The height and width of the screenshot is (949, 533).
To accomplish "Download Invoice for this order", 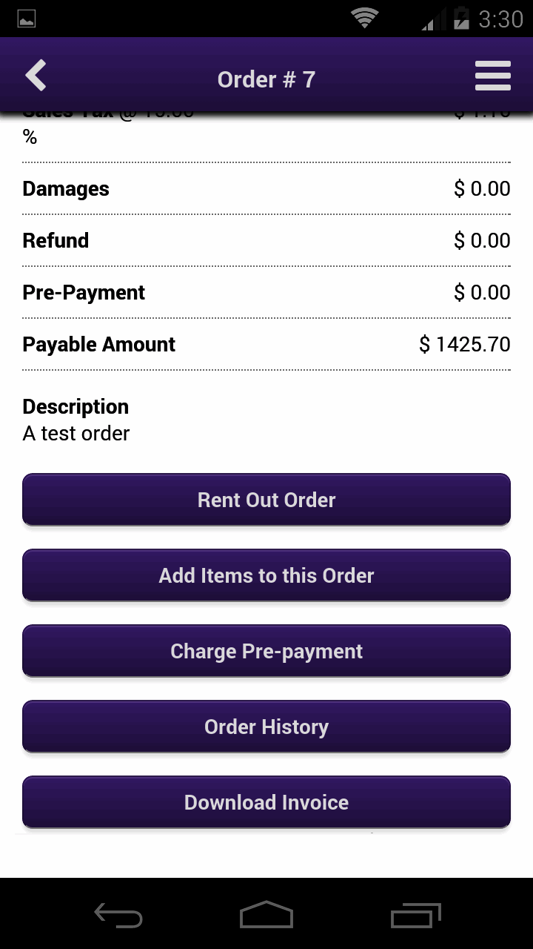I will [266, 802].
